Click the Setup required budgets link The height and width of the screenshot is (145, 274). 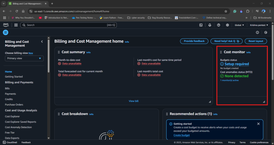coord(237,64)
